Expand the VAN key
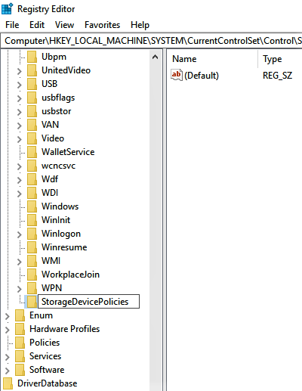The image size is (302, 391). point(20,126)
